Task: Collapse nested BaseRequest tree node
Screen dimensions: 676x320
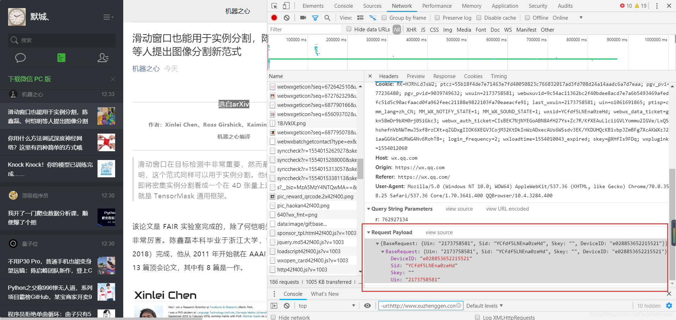Action: coord(383,251)
